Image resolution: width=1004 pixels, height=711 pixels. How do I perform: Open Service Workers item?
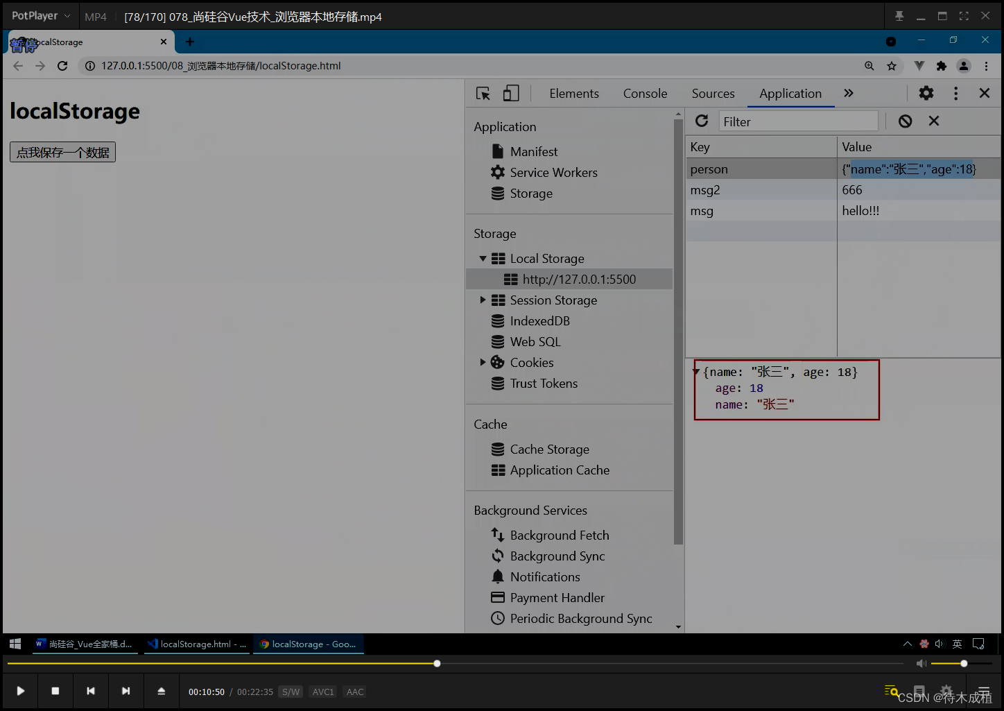[553, 172]
